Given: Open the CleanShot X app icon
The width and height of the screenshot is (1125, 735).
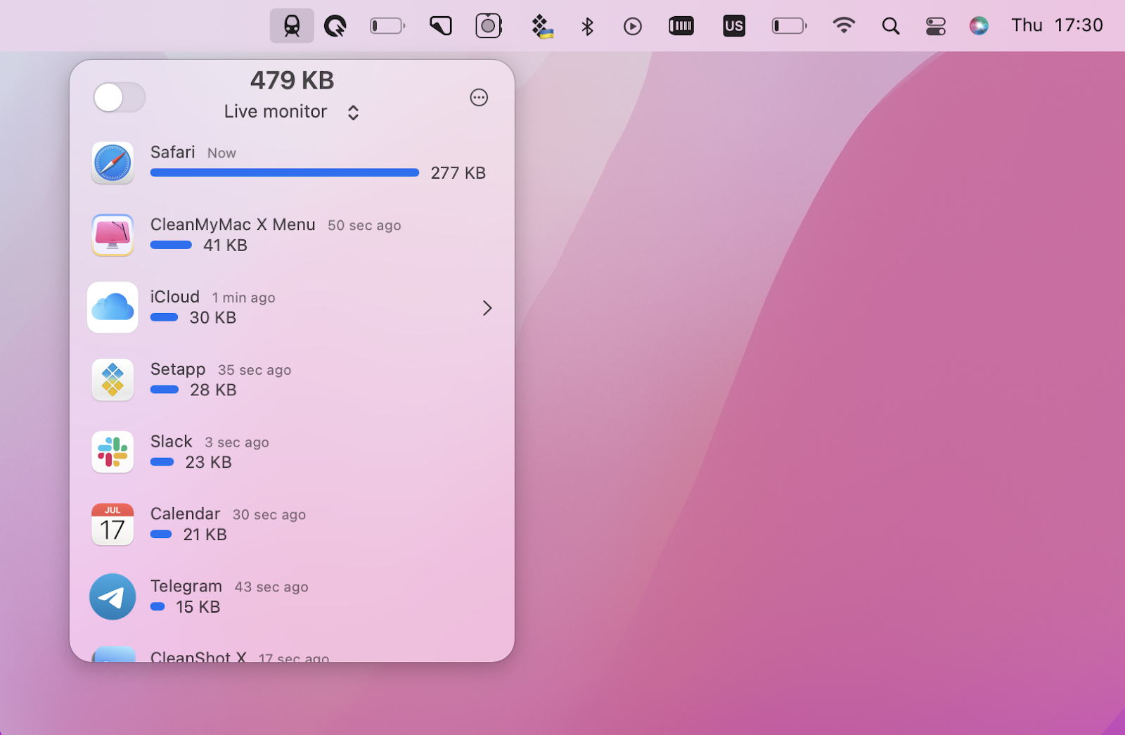Looking at the screenshot, I should pyautogui.click(x=112, y=658).
